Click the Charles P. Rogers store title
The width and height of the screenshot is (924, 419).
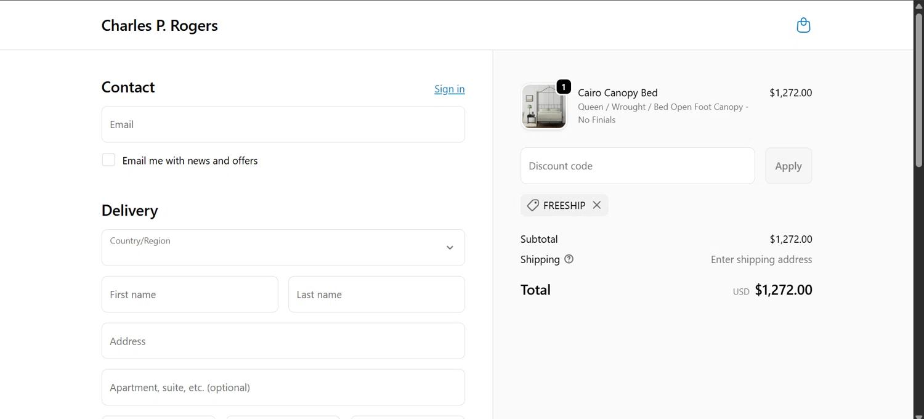tap(160, 25)
